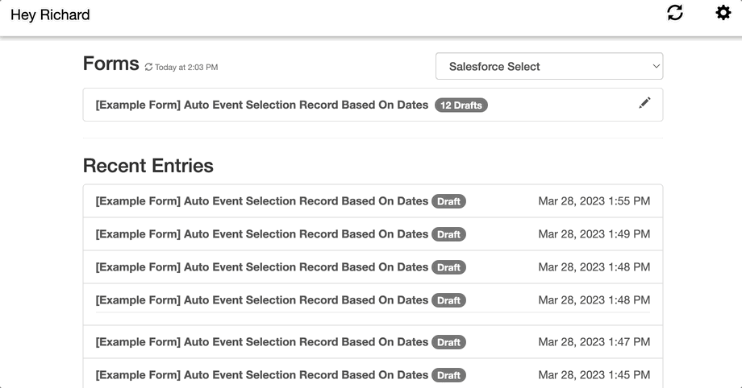This screenshot has height=388, width=742.
Task: Click the Draft badge on the 1:47 PM entry
Action: coord(448,343)
